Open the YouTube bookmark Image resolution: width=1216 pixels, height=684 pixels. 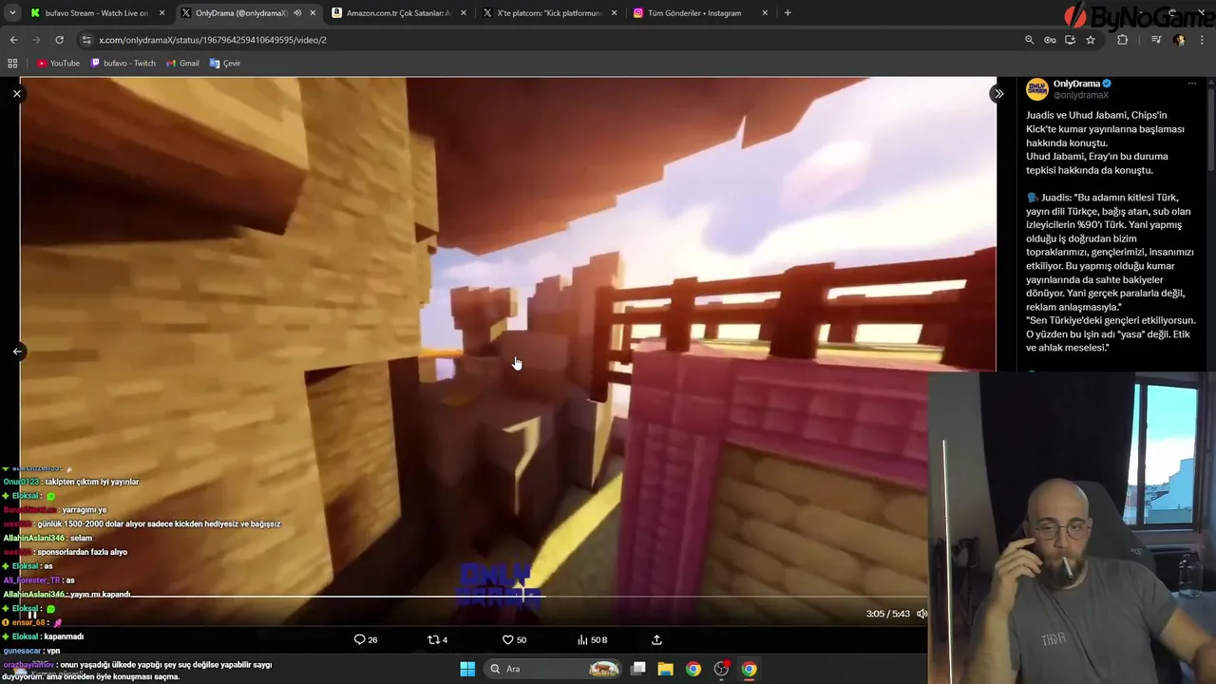pos(59,63)
